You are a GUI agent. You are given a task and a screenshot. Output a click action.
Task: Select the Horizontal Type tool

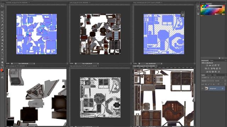click(x=2, y=53)
